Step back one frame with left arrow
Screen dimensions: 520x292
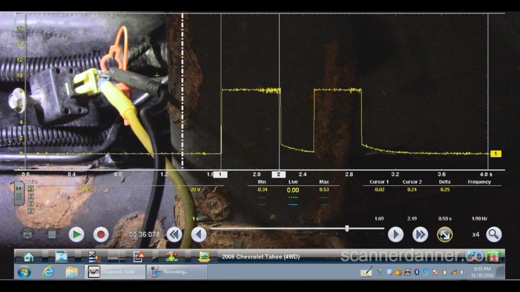pyautogui.click(x=199, y=234)
